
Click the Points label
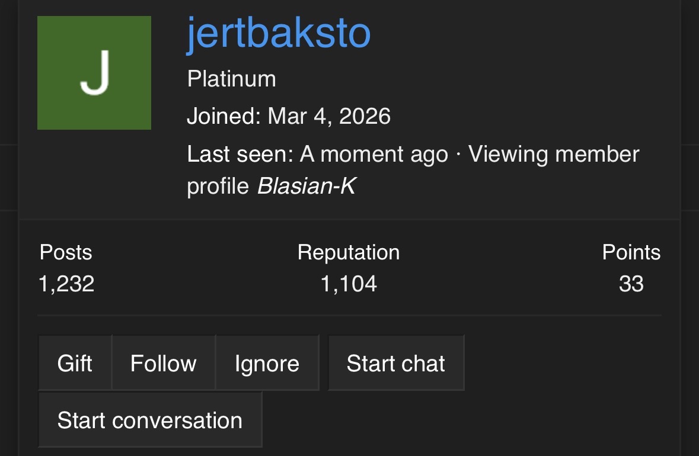631,252
